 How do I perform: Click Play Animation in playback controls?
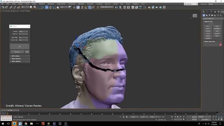click(x=178, y=117)
